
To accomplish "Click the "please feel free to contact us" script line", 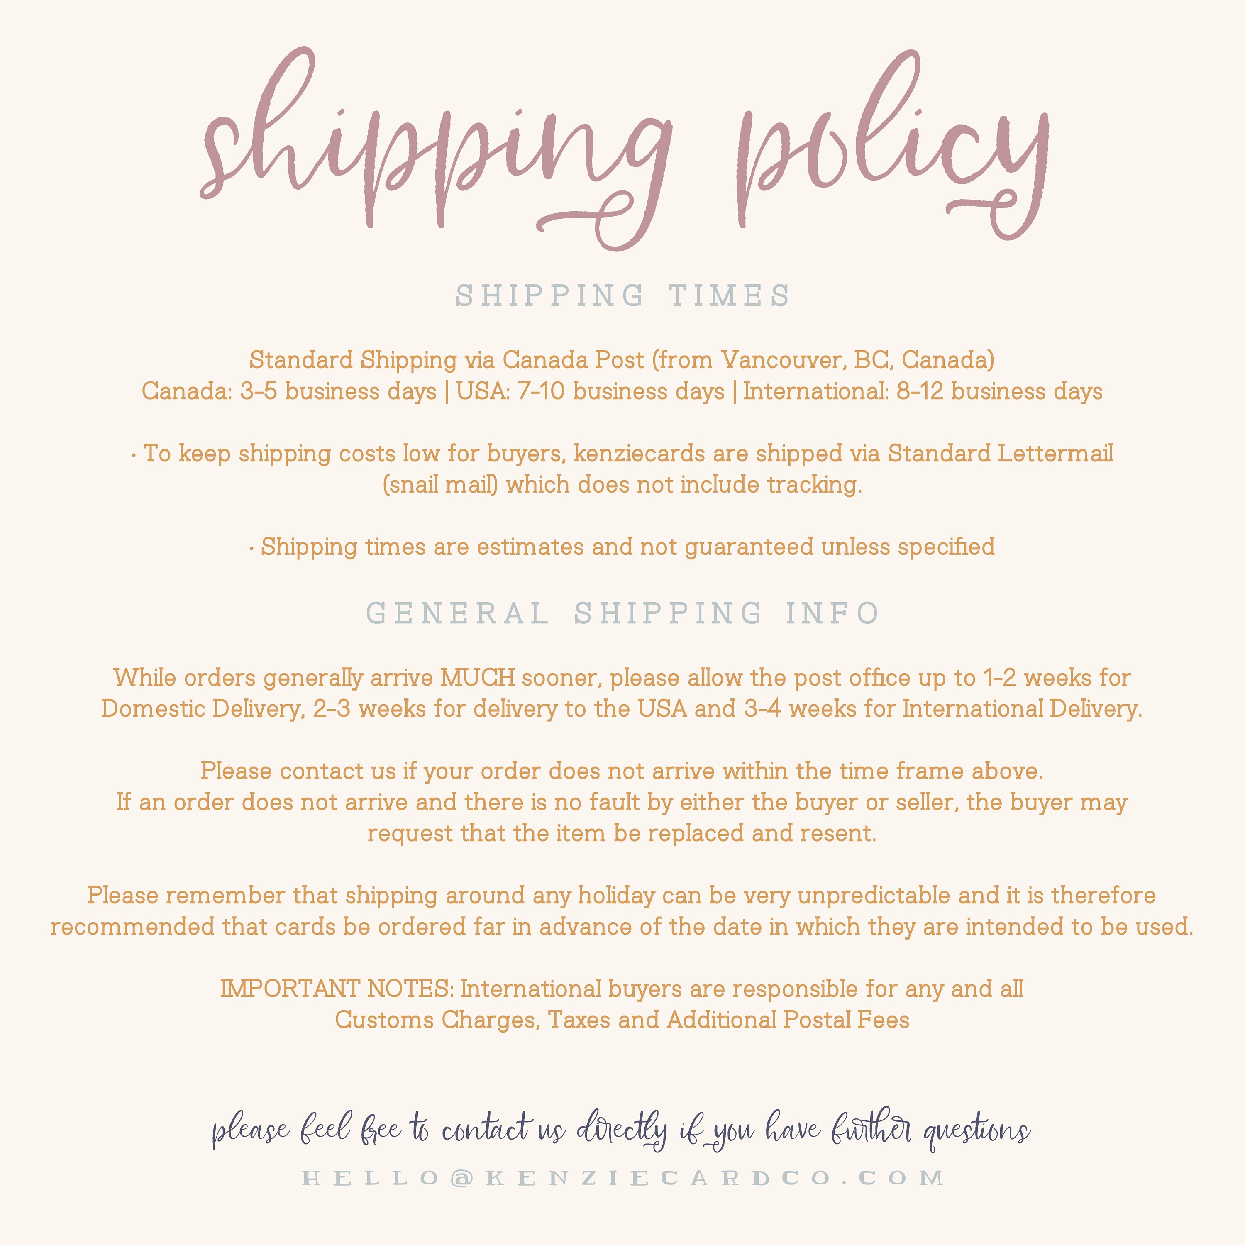I will (x=622, y=1130).
